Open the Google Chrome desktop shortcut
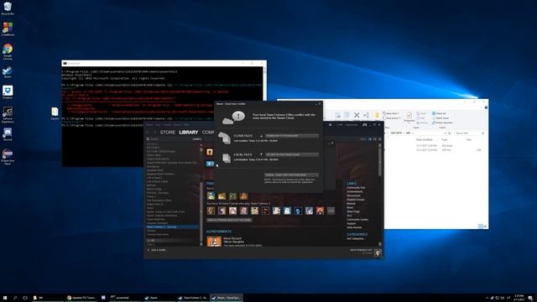The width and height of the screenshot is (537, 302). 8,51
